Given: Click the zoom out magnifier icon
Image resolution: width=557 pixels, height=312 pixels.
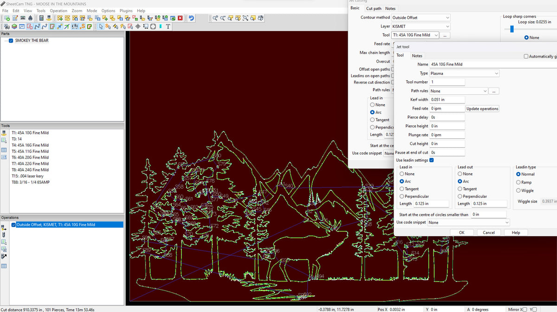Looking at the screenshot, I should 223,18.
